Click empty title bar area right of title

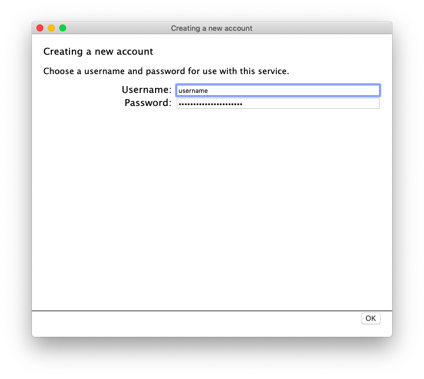(x=322, y=28)
